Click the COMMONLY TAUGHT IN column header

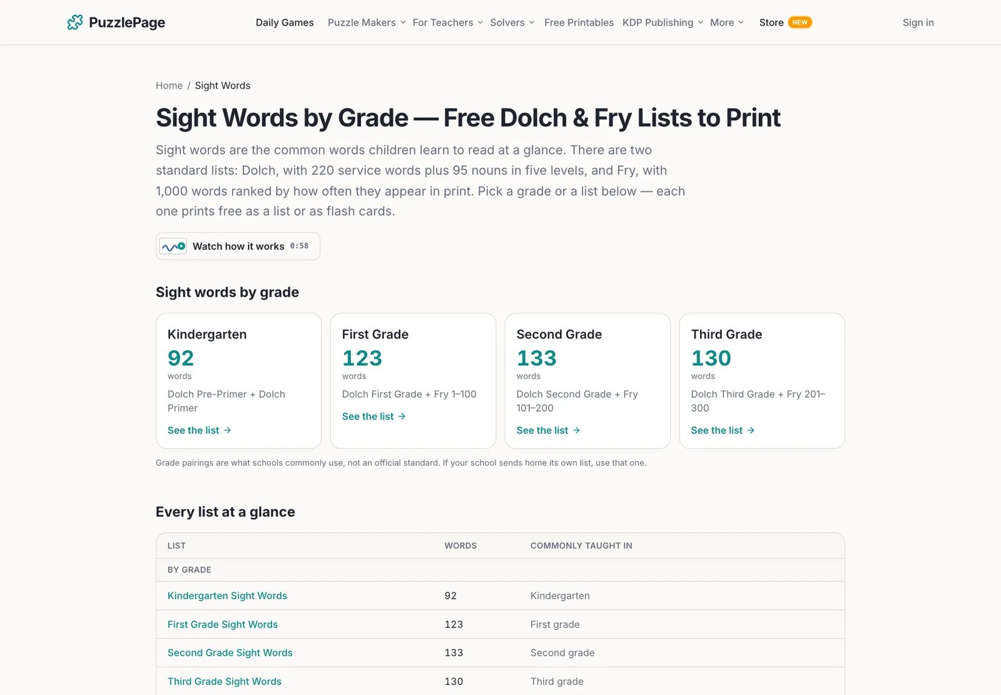581,545
